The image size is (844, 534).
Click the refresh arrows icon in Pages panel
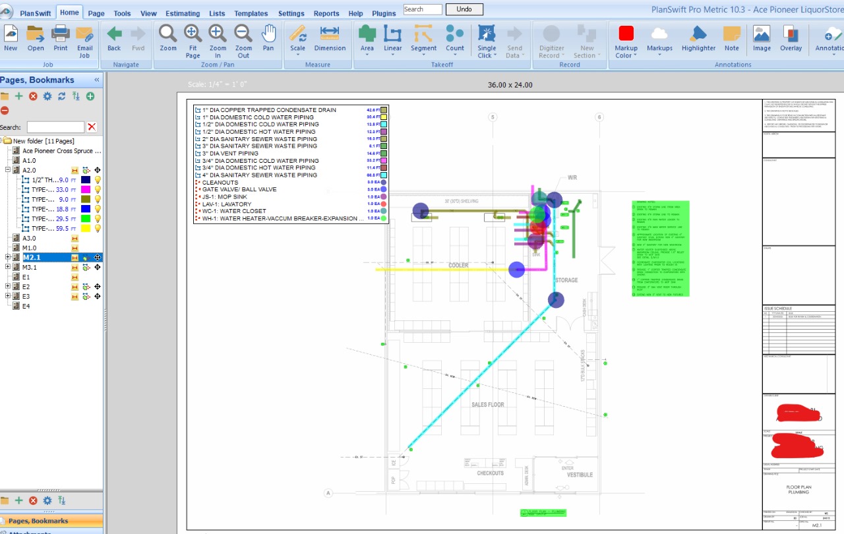61,96
